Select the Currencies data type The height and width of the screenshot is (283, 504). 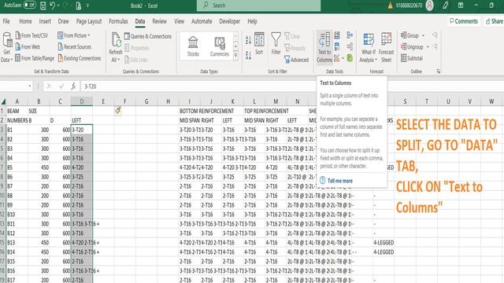220,46
